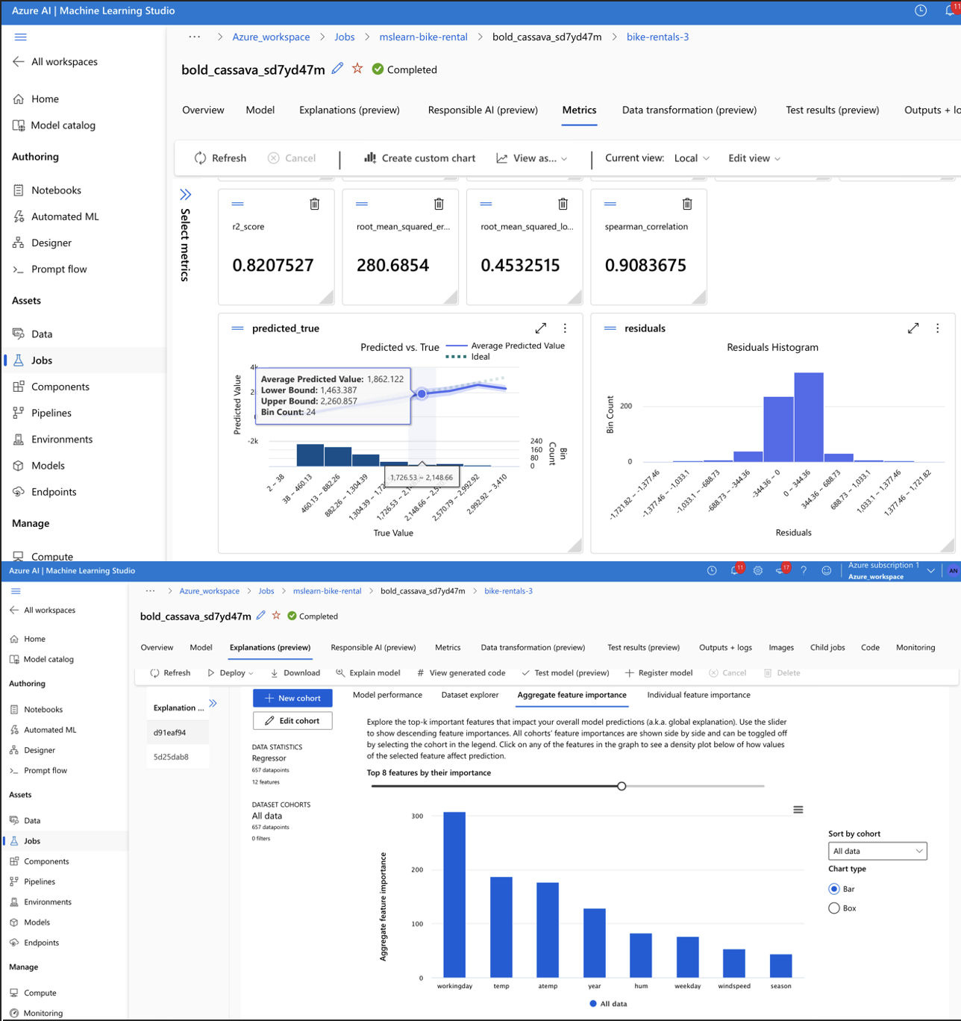Select explanation d91eaf94 in the list
961x1021 pixels.
point(178,732)
